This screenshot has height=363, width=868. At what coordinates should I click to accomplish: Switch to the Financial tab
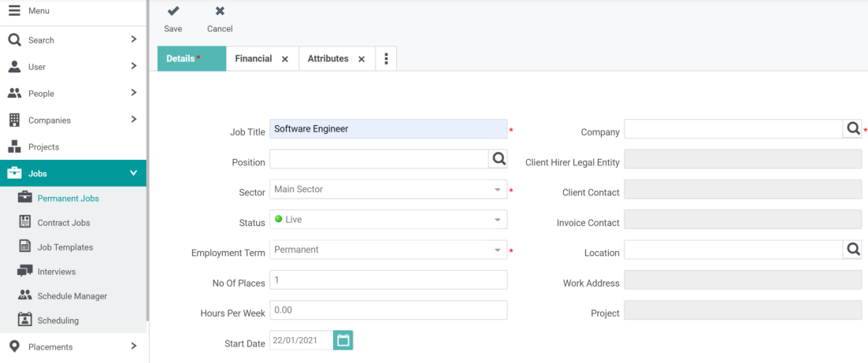click(253, 58)
